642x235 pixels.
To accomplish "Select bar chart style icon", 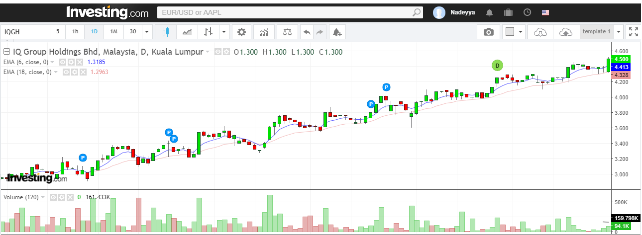I will [209, 32].
